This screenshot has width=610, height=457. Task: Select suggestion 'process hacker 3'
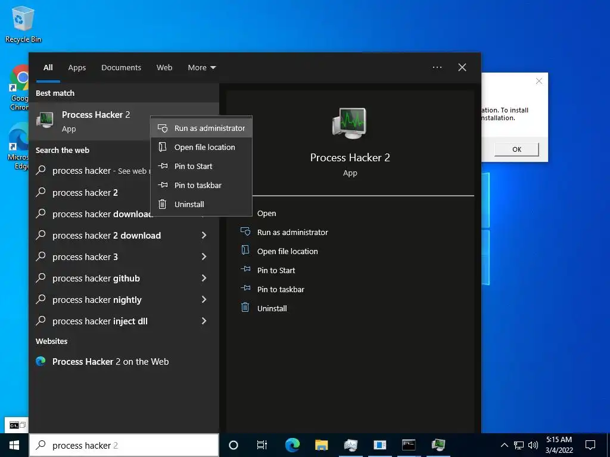click(85, 257)
